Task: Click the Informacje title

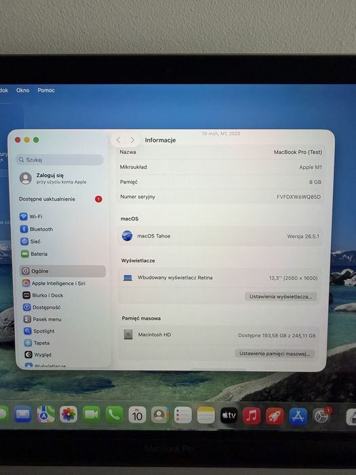Action: pos(160,140)
